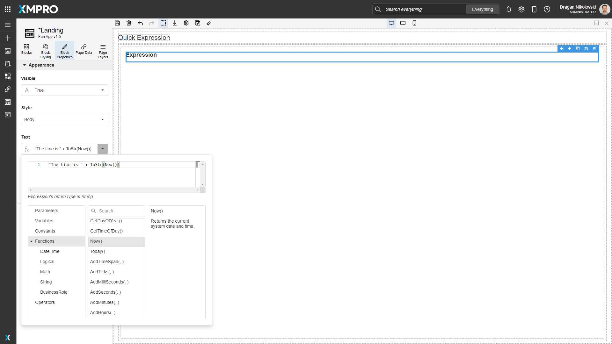Select the Today() function

(x=98, y=251)
